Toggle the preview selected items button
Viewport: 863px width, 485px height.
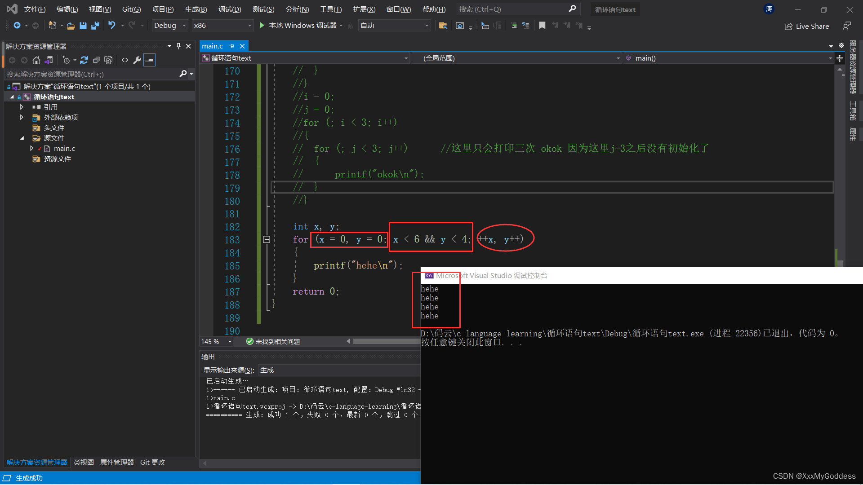coord(150,60)
